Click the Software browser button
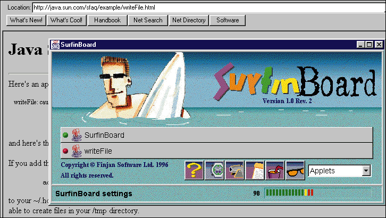Viewport: 386px width, 218px height. [228, 20]
